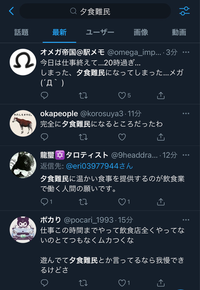Open the @korosuya3 profile handle

pos(102,114)
